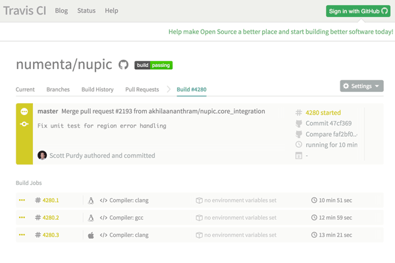Click hash icon for job 4280.1
395x263 pixels.
[38, 201]
